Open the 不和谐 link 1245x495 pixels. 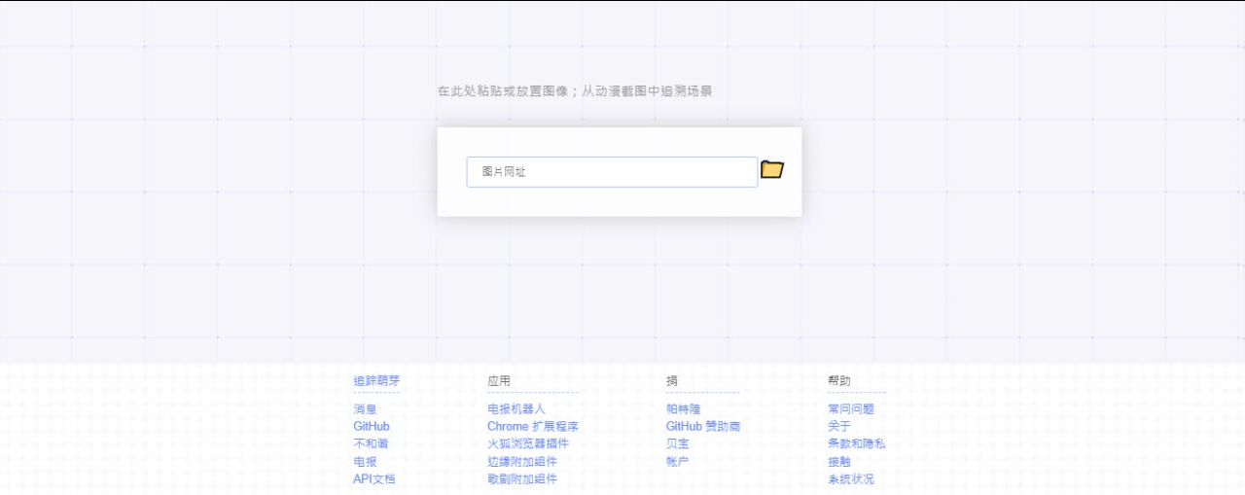370,444
